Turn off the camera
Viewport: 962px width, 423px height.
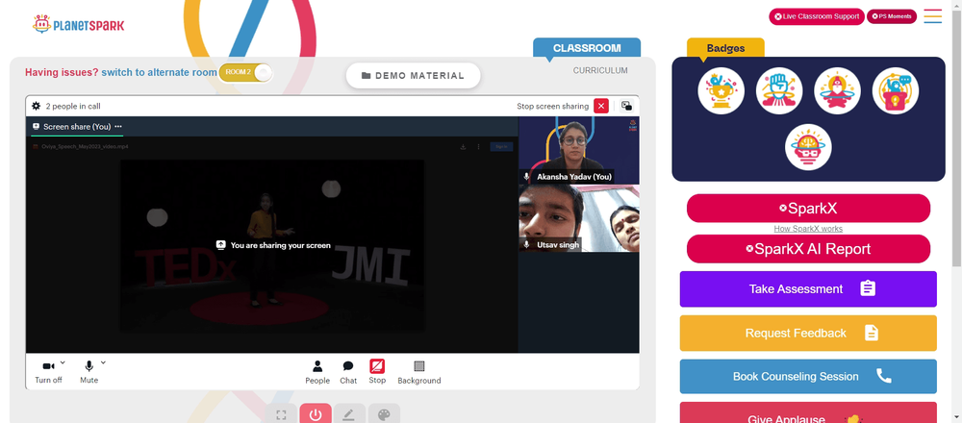tap(48, 372)
